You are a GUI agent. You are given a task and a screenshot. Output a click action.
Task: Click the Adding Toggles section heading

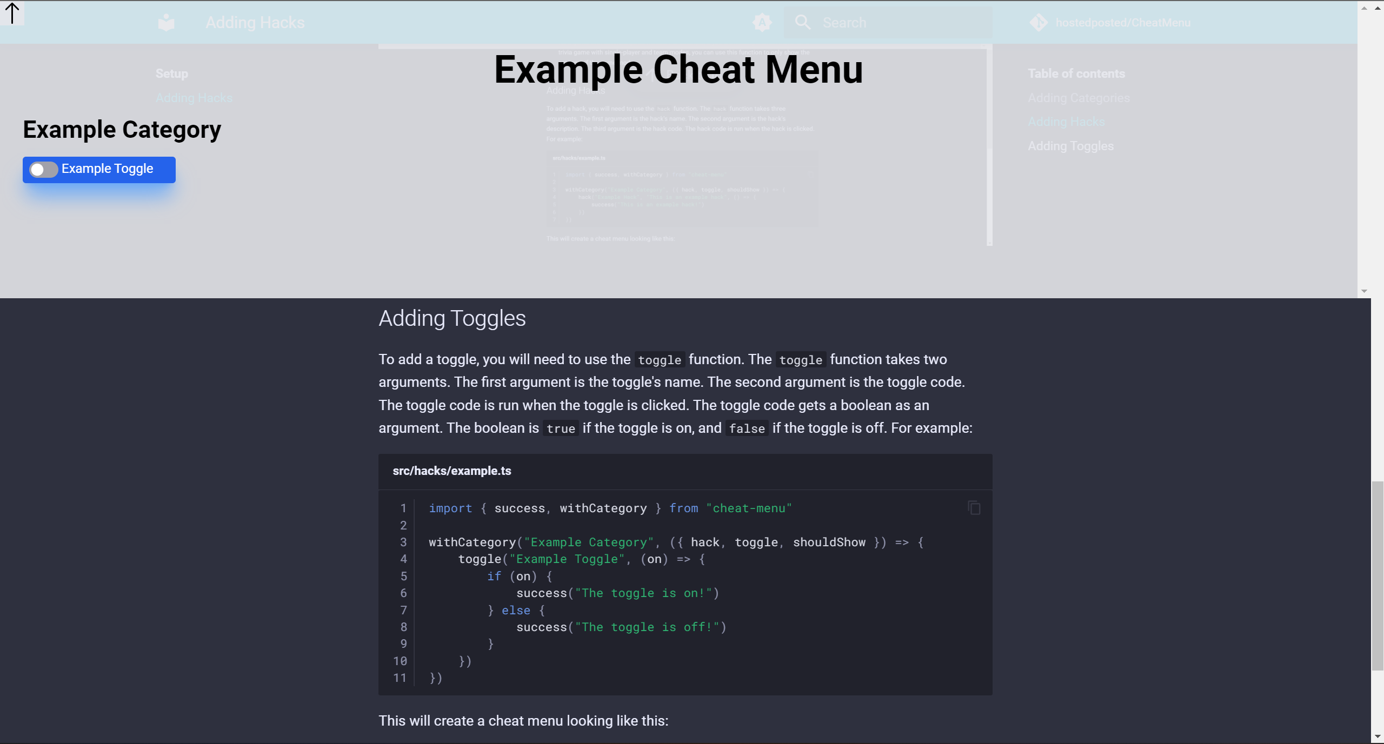point(452,318)
